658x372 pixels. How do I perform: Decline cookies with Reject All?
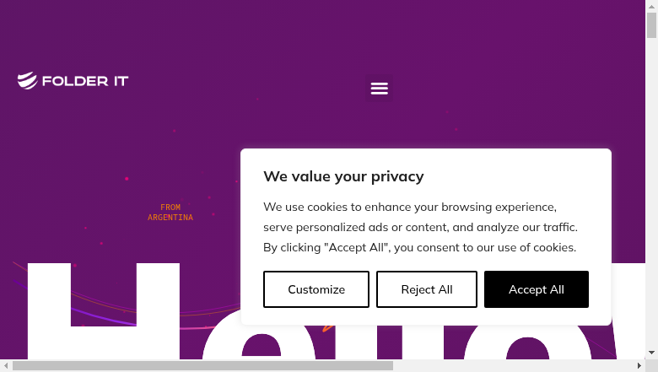pos(426,289)
